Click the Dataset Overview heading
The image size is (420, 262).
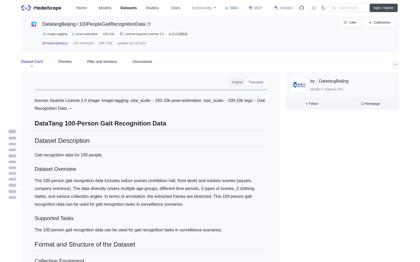pyautogui.click(x=55, y=169)
